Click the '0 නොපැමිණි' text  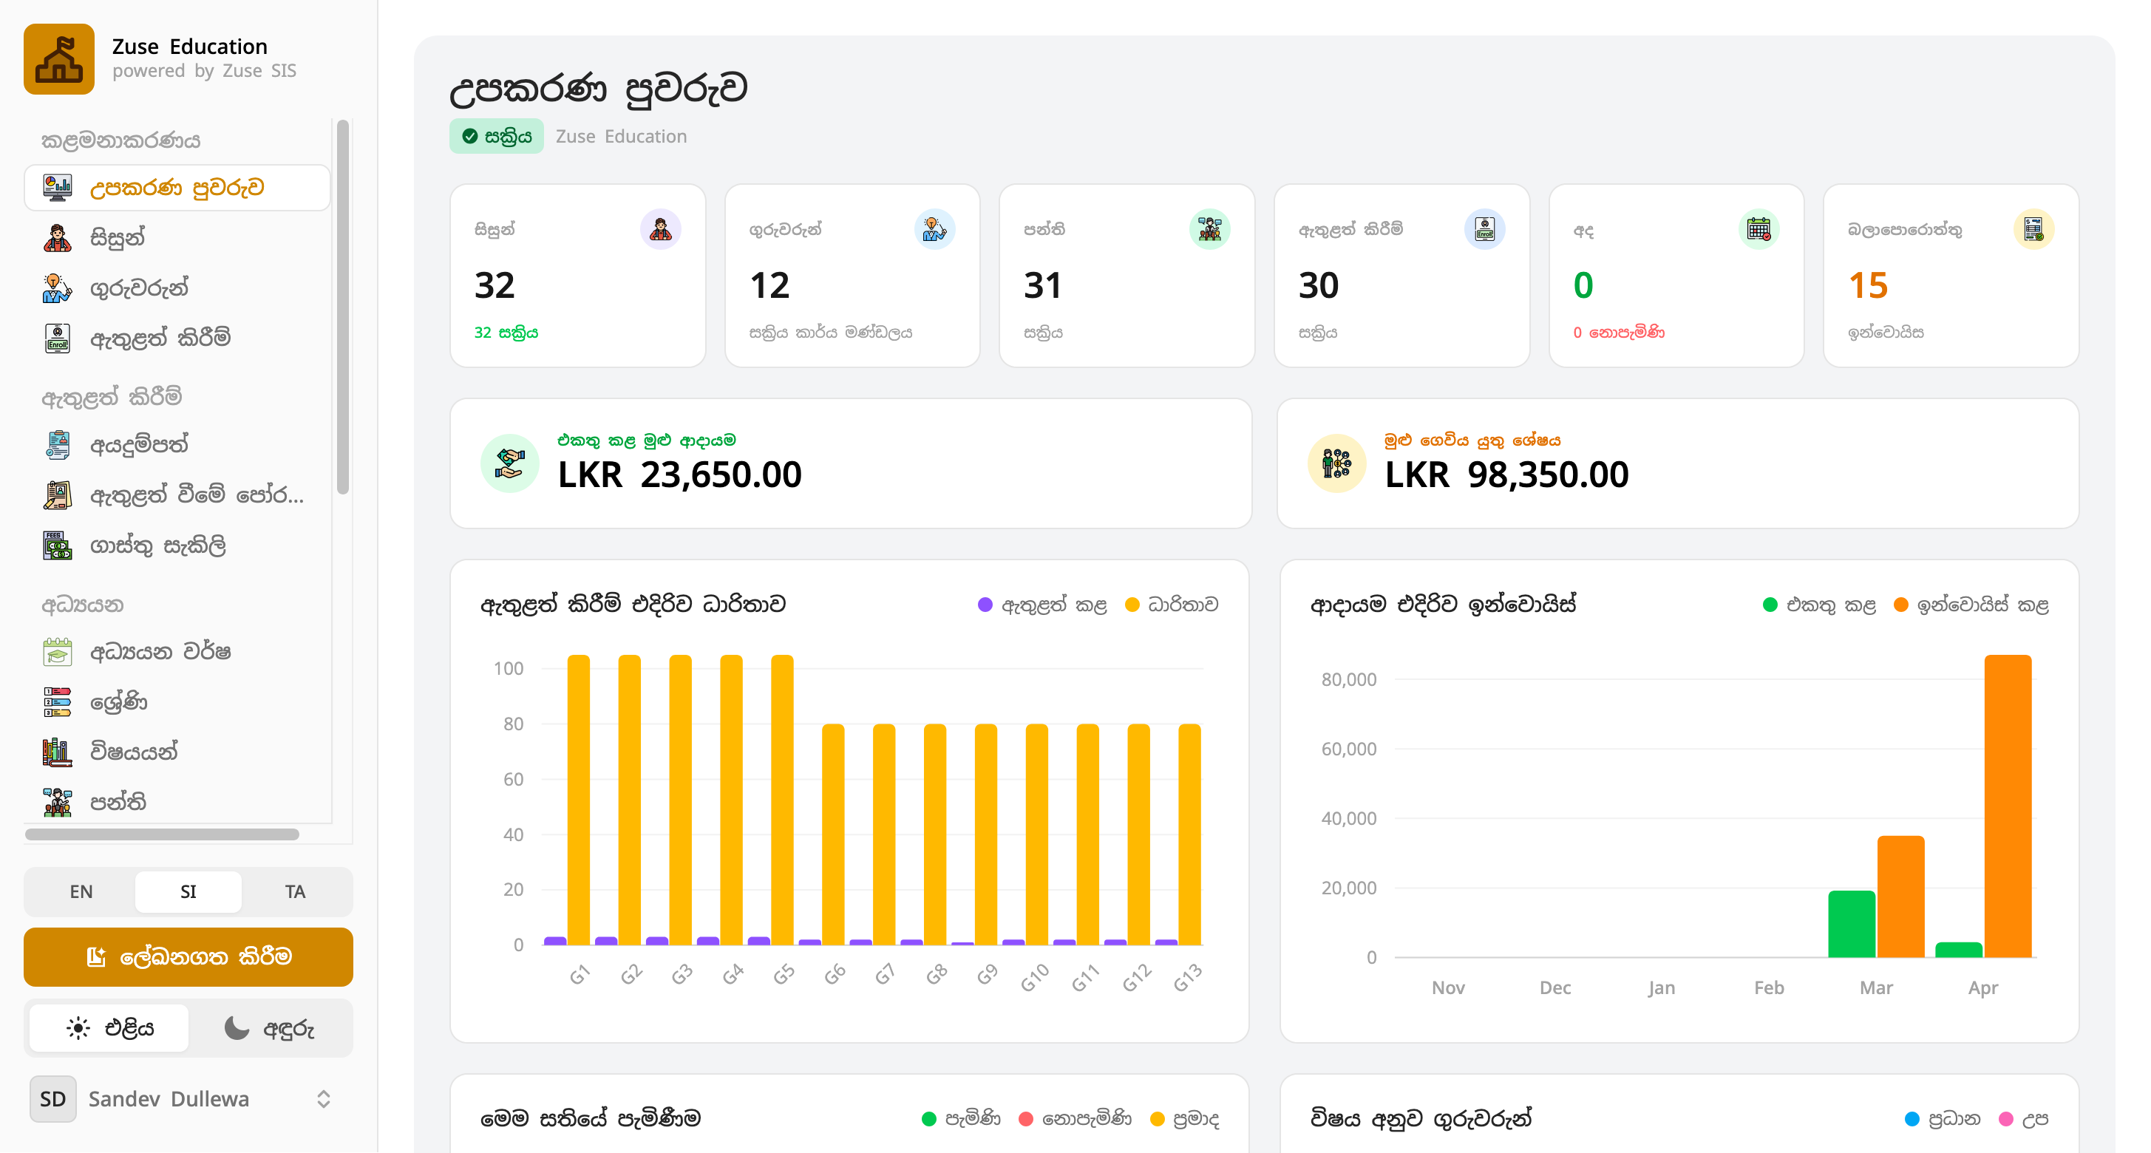pos(1618,333)
